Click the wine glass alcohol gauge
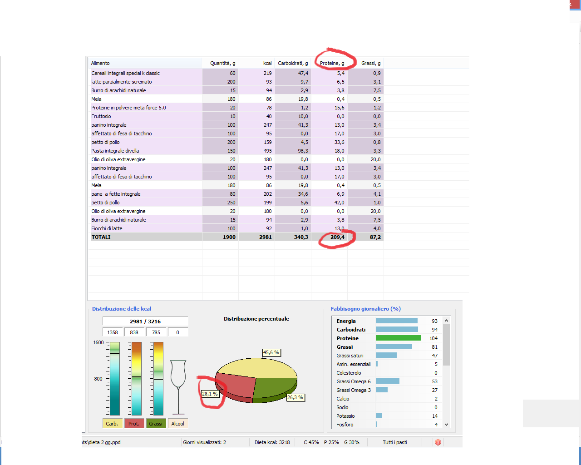Viewport: 581px width, 465px height. click(178, 386)
